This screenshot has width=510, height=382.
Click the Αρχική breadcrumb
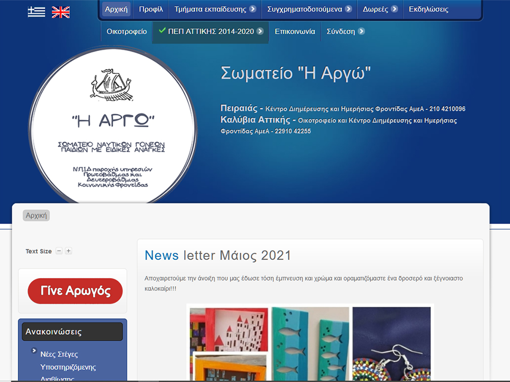[x=36, y=215]
